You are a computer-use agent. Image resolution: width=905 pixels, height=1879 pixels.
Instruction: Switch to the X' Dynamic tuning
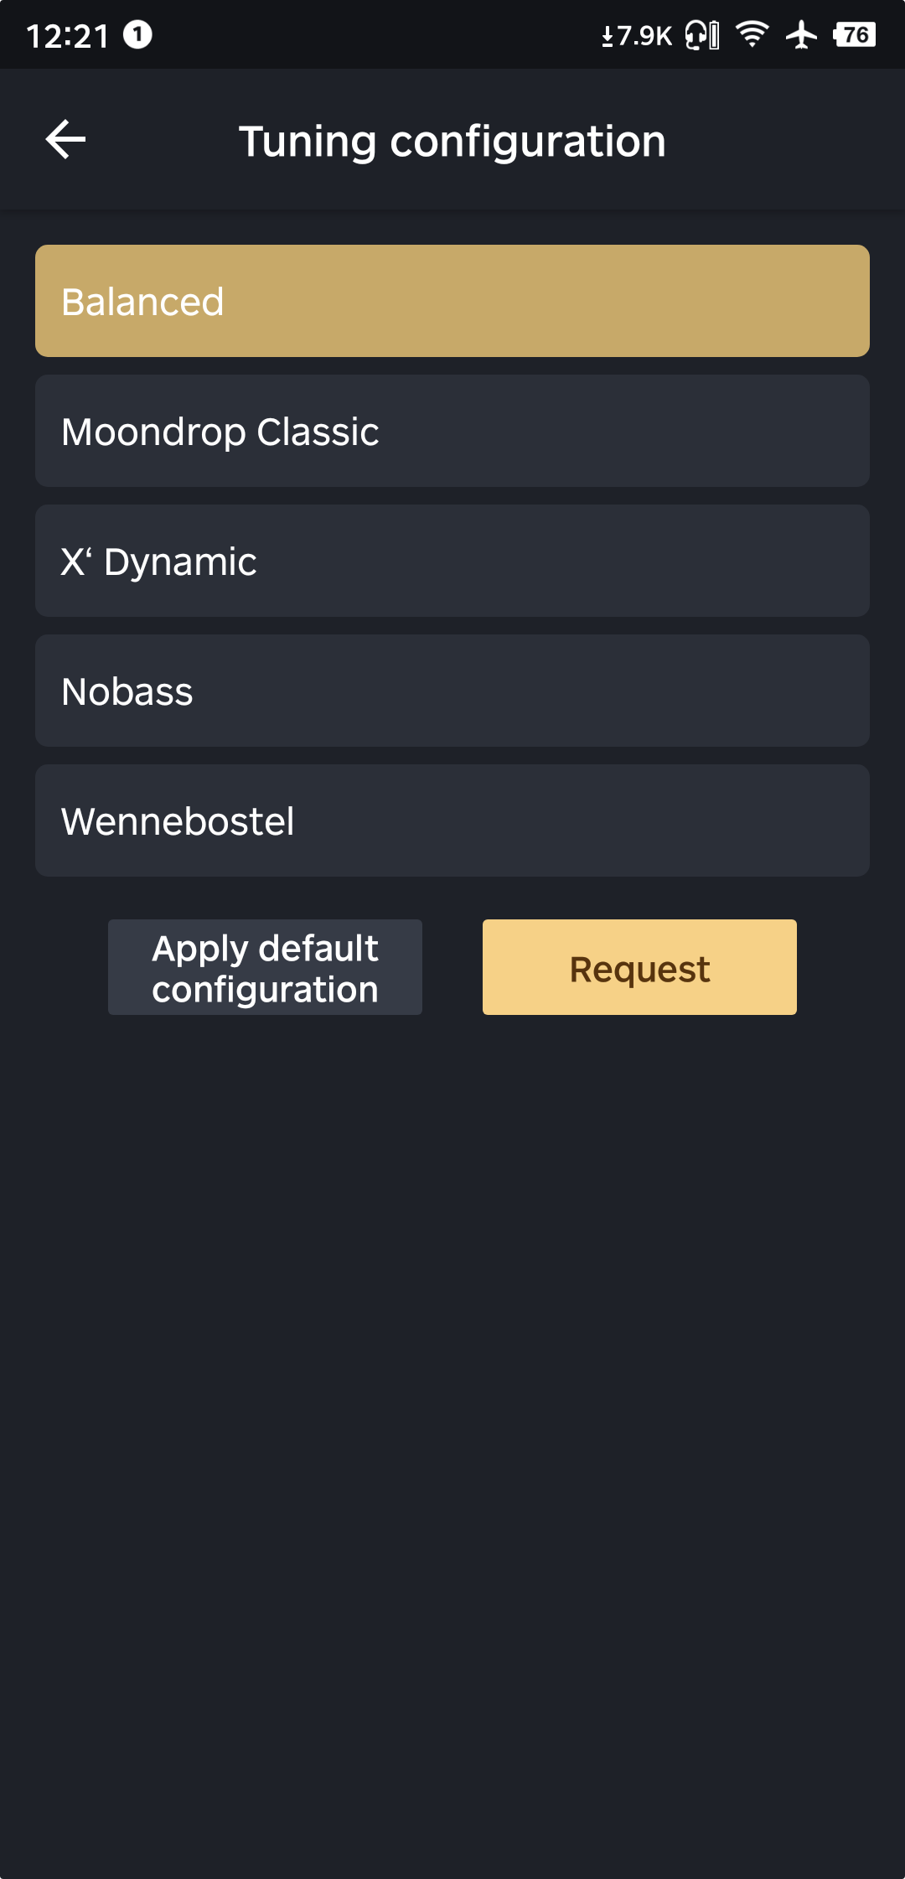coord(452,561)
